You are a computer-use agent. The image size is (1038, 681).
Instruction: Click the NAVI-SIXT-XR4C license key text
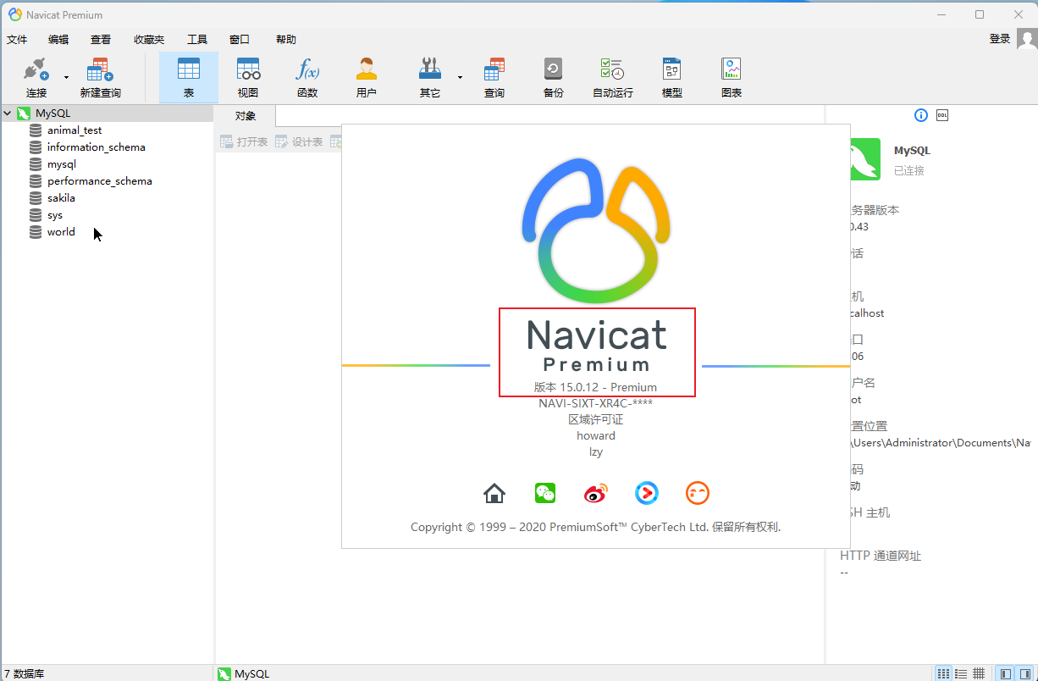pyautogui.click(x=596, y=403)
